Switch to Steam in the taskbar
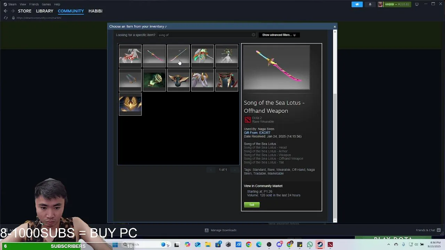 320,245
